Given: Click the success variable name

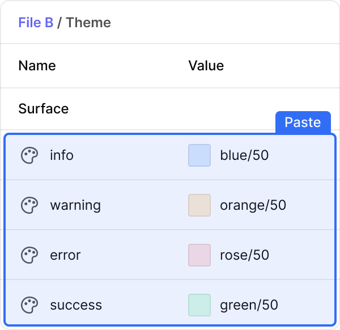Looking at the screenshot, I should tap(76, 305).
